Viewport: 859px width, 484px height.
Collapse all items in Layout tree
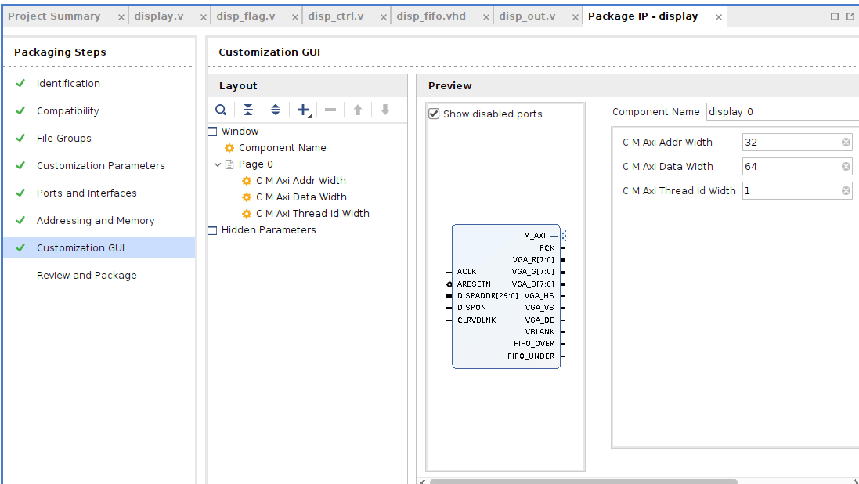[248, 110]
